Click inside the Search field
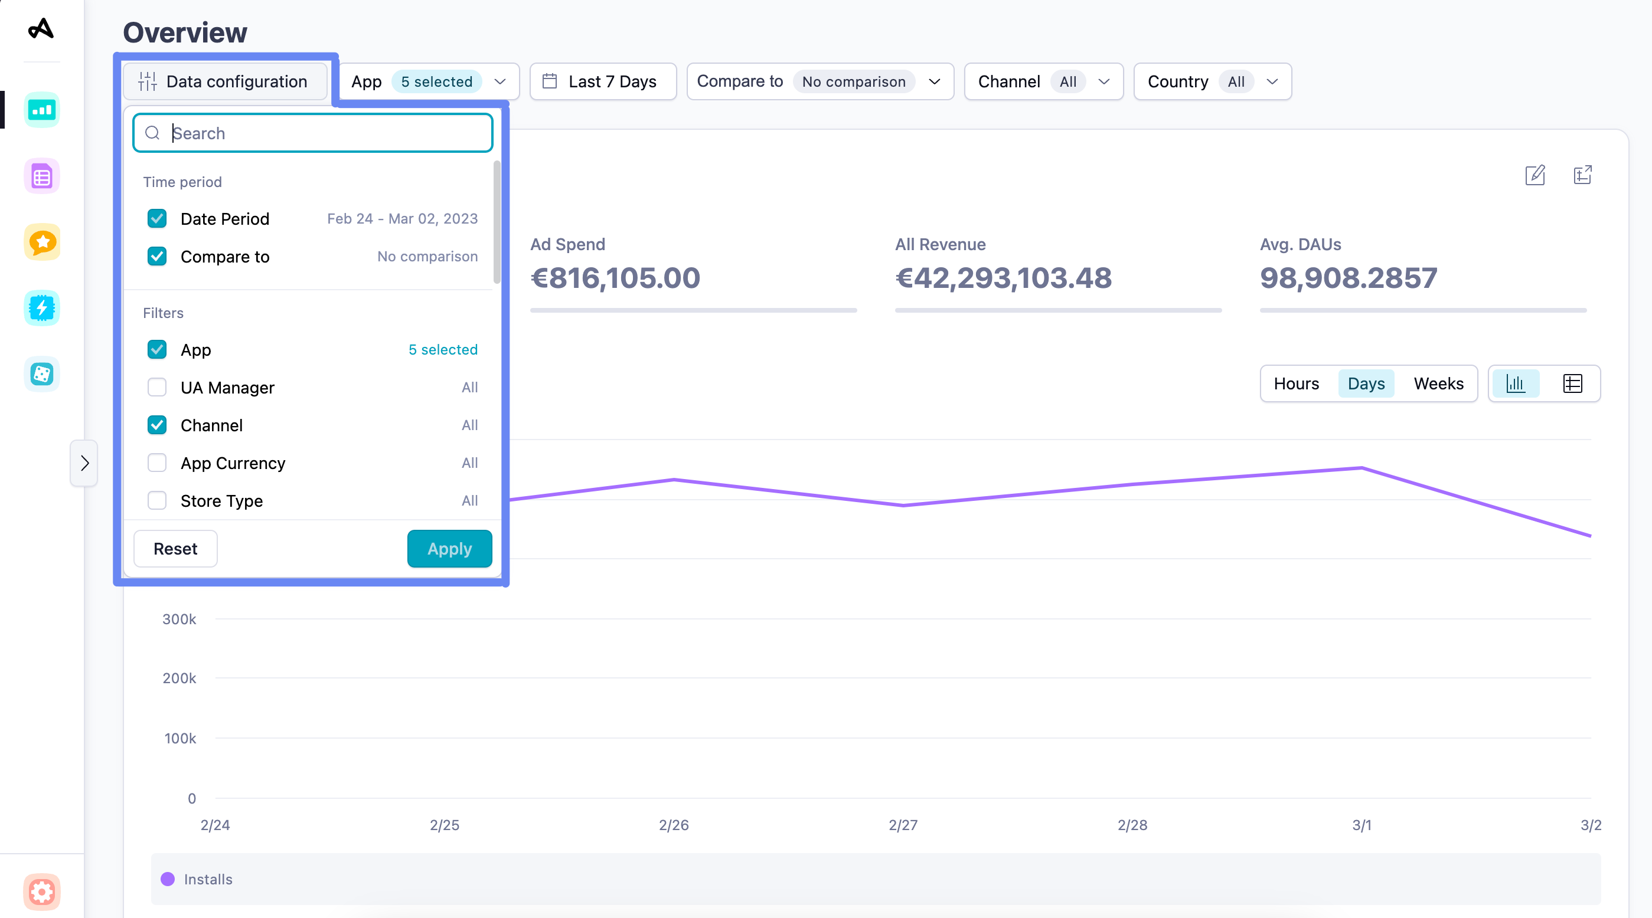Screen dimensions: 1652x918 pyautogui.click(x=312, y=133)
